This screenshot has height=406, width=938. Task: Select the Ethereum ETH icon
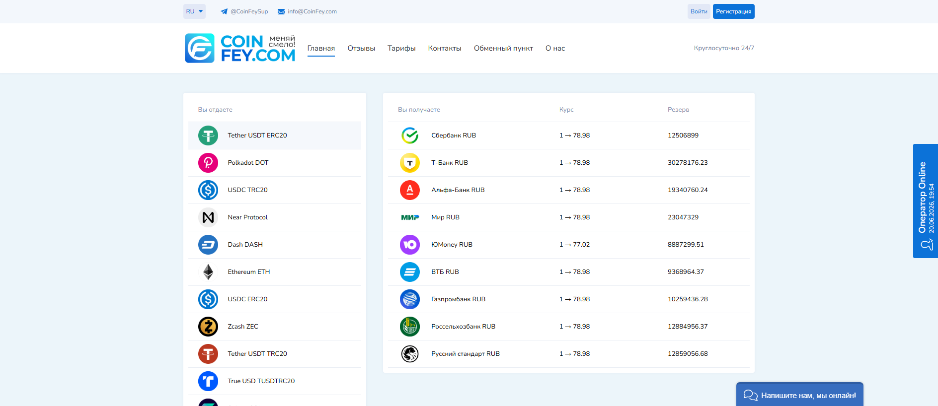point(208,272)
